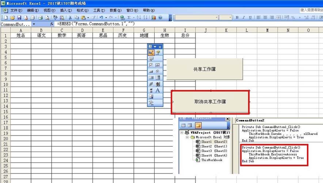The image size is (323, 183).
Task: Open Paste options dropdown arrow
Action: click(x=88, y=18)
